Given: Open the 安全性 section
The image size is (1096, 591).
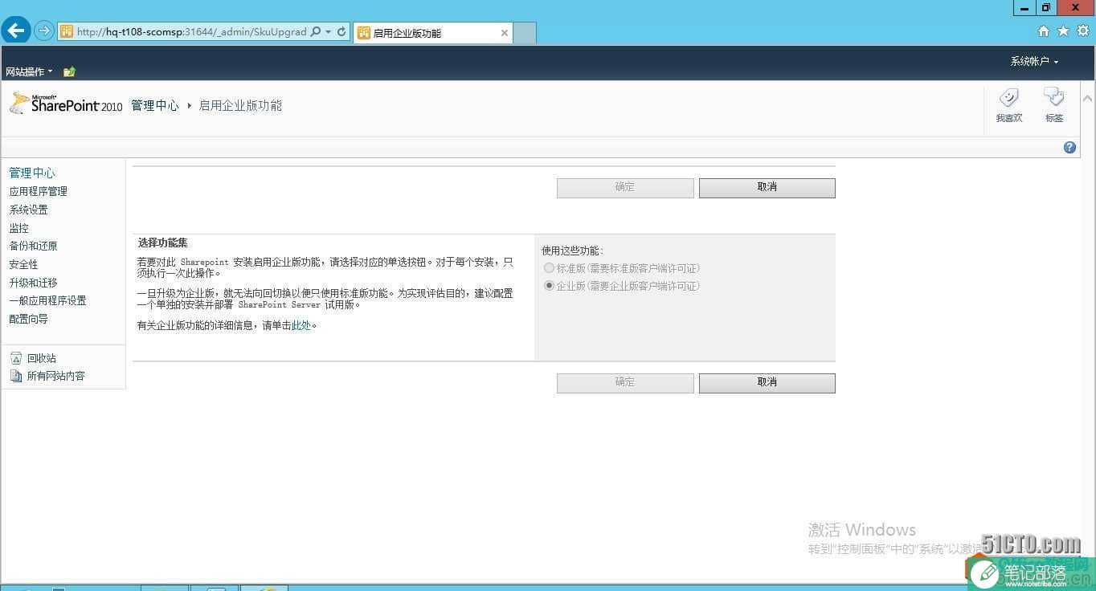Looking at the screenshot, I should (23, 264).
